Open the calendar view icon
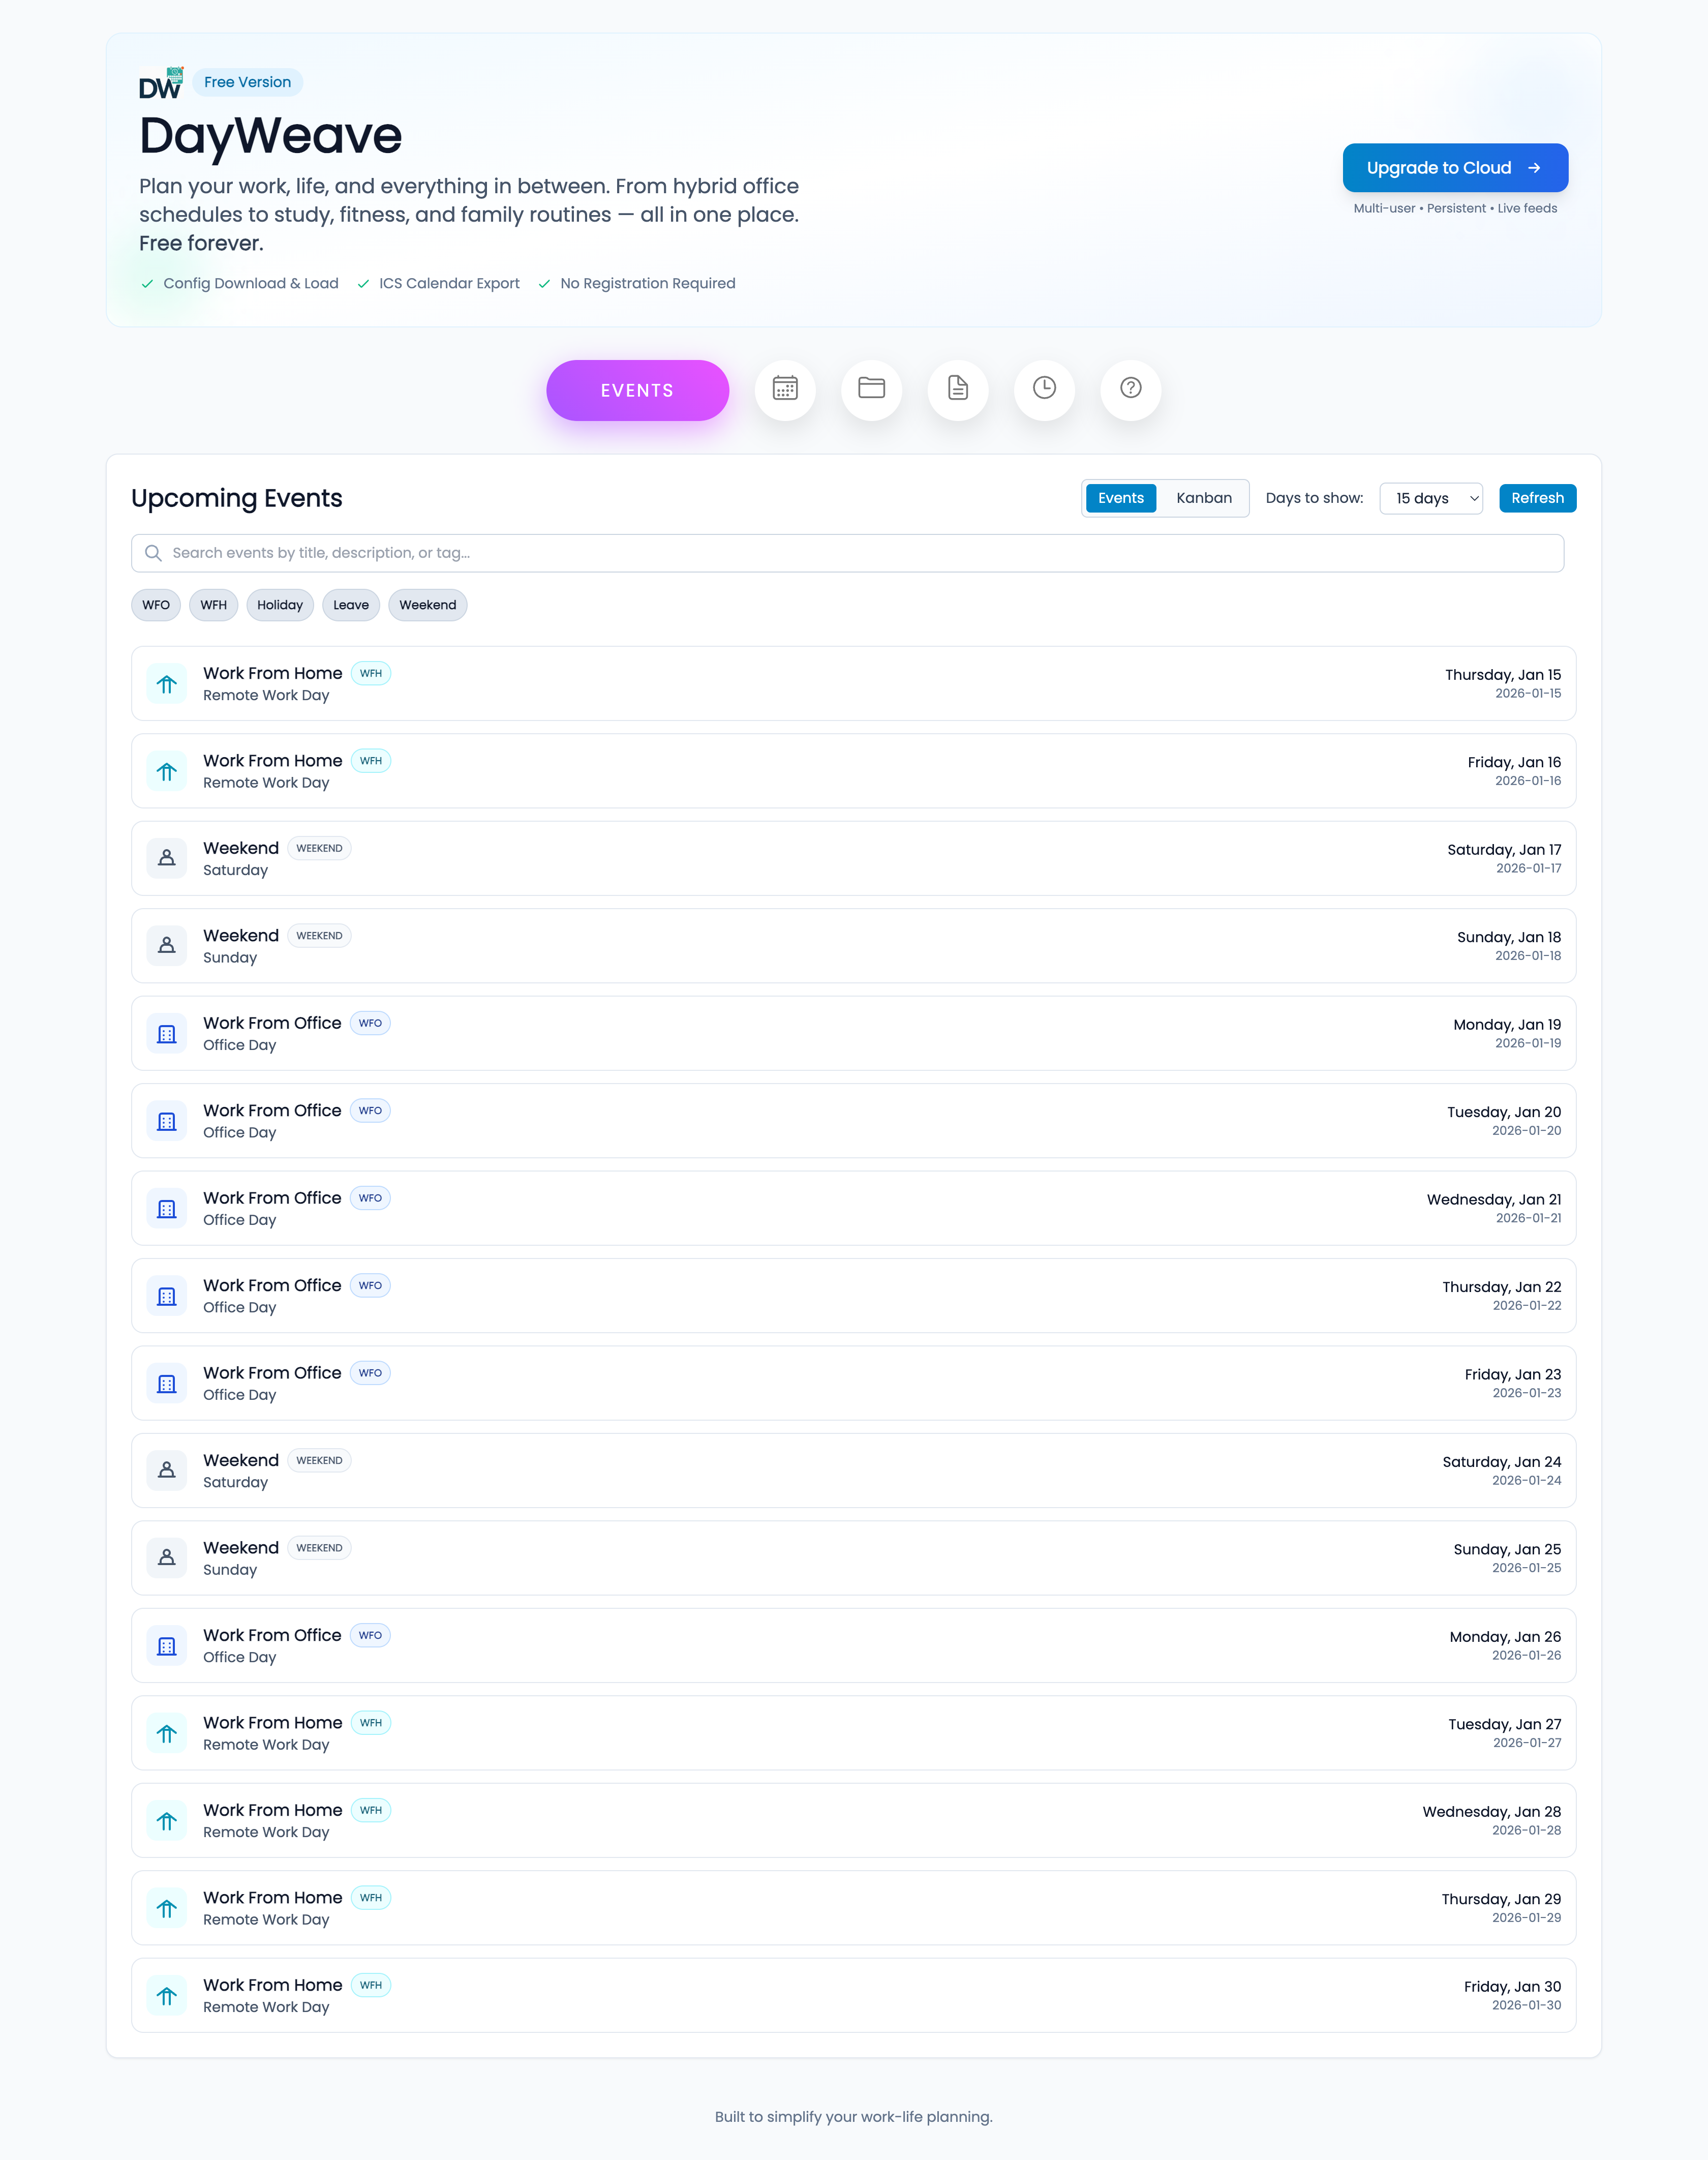 (x=785, y=390)
